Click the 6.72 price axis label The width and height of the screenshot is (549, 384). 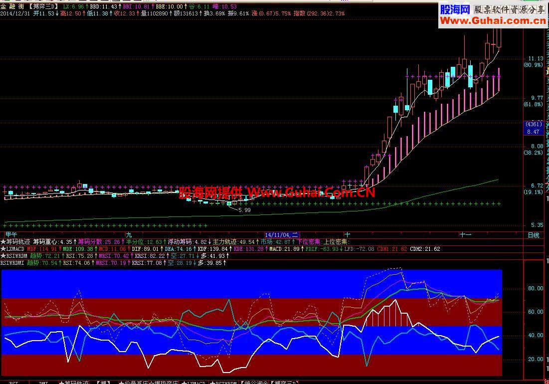[x=537, y=186]
